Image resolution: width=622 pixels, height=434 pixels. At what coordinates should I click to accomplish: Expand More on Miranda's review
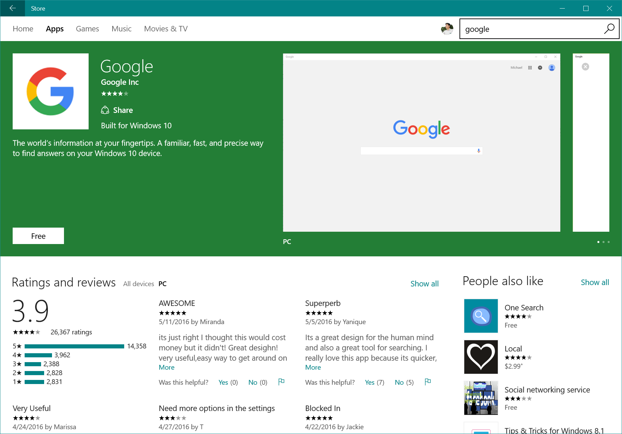point(167,367)
